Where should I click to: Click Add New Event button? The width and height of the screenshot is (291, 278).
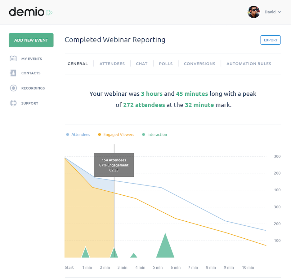[31, 40]
